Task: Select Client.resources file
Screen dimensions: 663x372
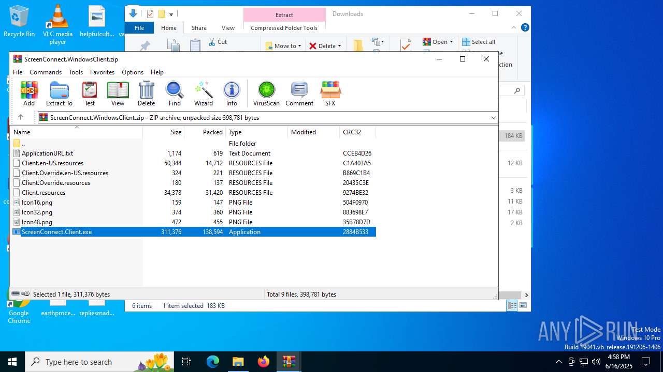Action: [x=194, y=193]
